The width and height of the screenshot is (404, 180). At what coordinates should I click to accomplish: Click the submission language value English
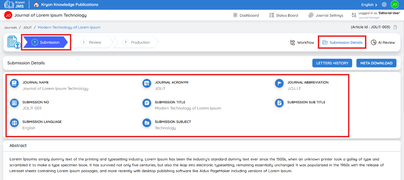(29, 128)
